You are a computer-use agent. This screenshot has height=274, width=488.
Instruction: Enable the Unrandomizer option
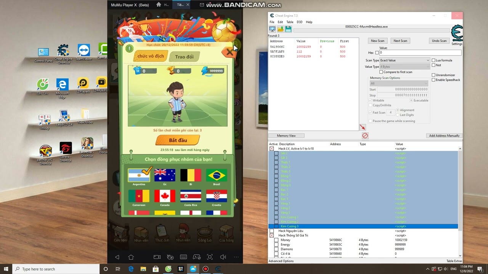[x=433, y=75]
